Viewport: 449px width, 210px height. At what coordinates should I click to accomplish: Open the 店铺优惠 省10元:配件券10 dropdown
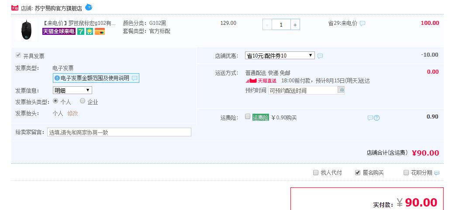tap(280, 56)
